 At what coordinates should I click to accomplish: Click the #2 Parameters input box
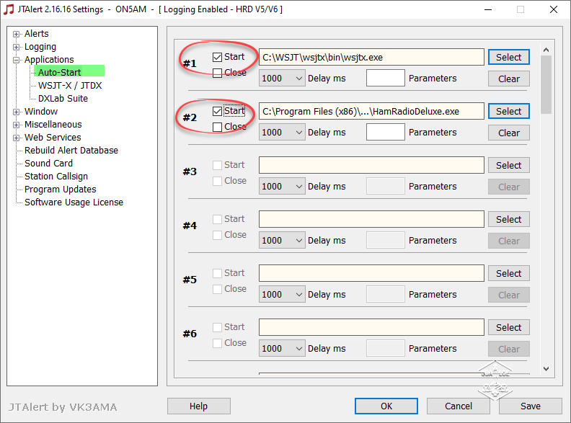click(385, 132)
